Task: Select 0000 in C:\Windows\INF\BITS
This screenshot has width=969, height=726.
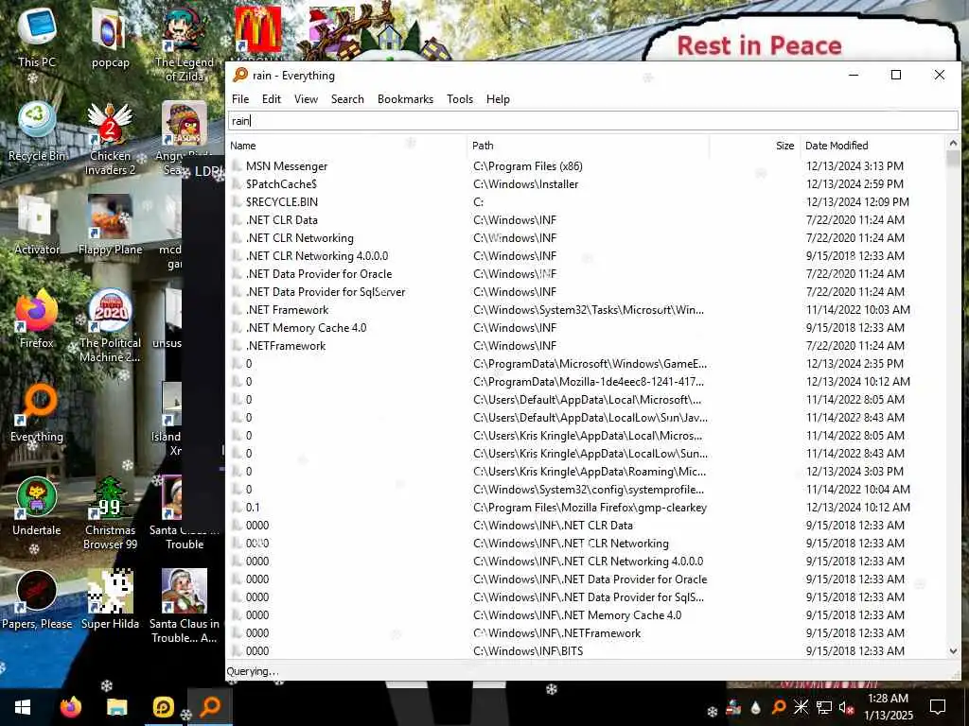Action: (x=586, y=650)
